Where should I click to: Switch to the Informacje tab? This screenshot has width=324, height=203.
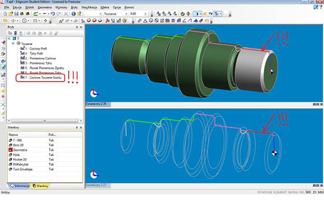click(x=20, y=186)
